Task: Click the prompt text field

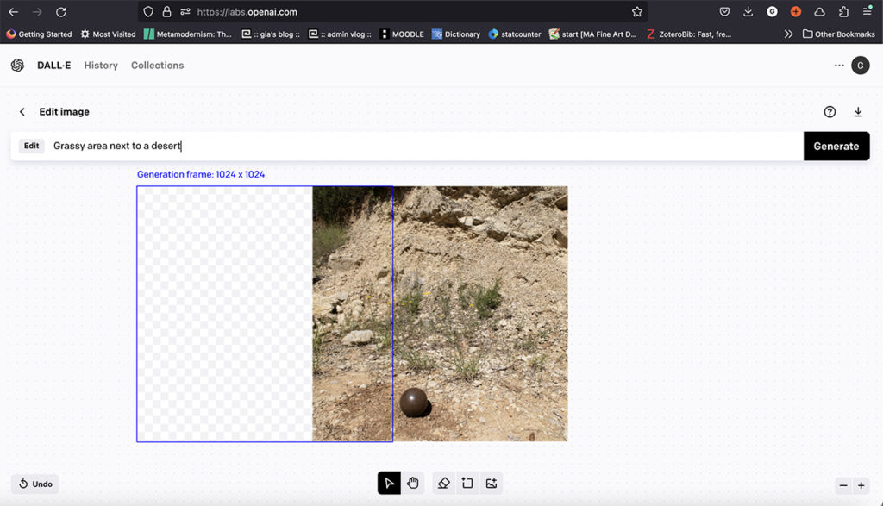Action: 425,147
